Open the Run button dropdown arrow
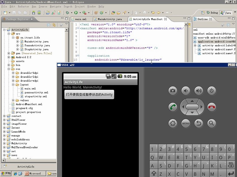The width and height of the screenshot is (237, 177). 80,13
